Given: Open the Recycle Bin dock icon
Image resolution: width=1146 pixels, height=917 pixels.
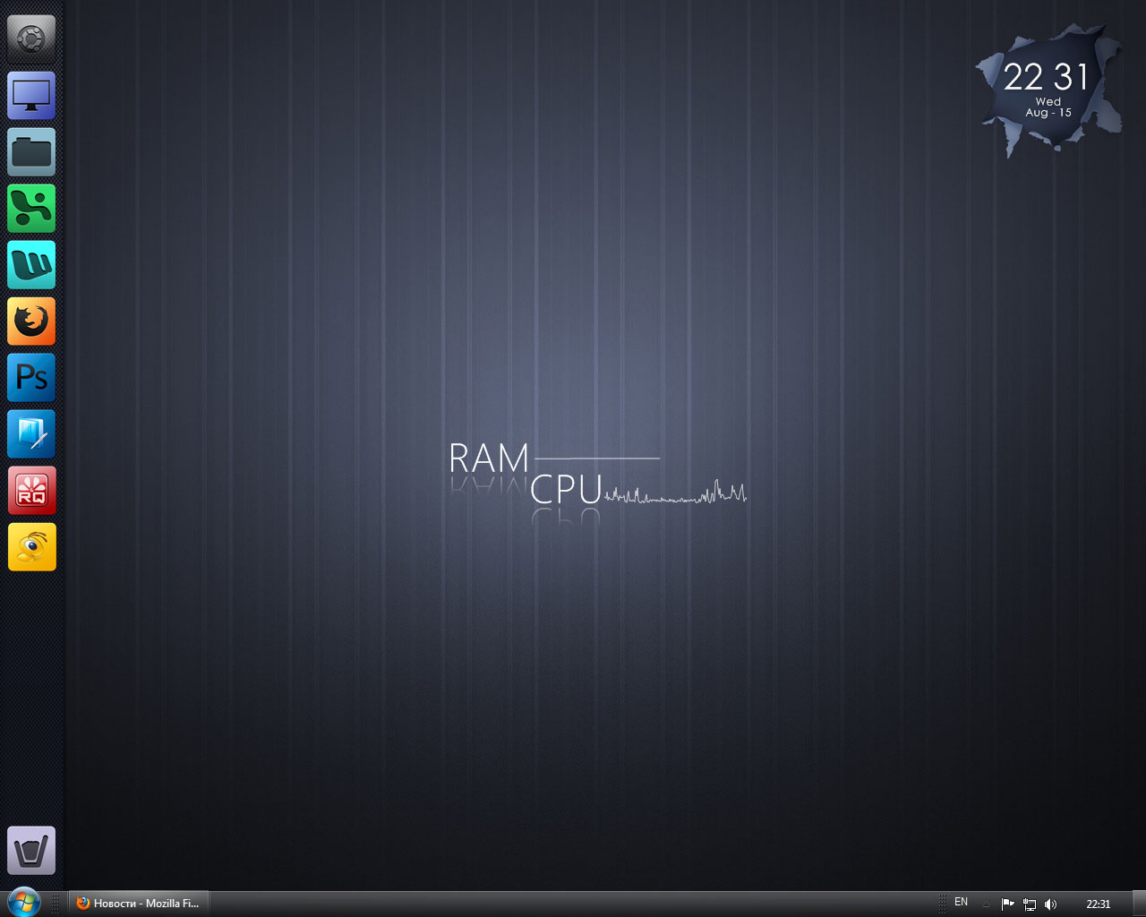Looking at the screenshot, I should [31, 850].
